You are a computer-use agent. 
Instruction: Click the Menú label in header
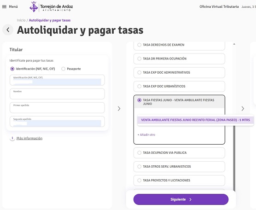[13, 7]
